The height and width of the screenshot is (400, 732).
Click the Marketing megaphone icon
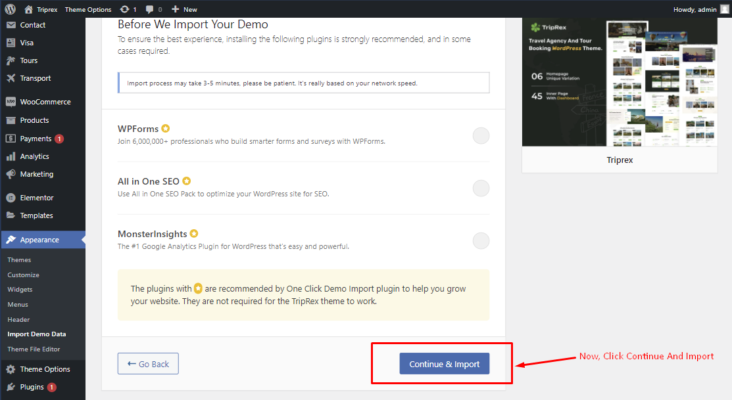click(11, 174)
